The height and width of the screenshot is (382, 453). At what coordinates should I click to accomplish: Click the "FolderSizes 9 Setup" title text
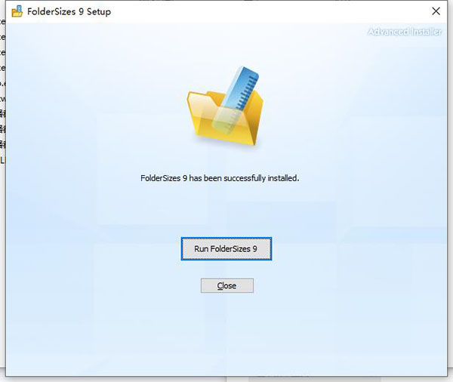pos(69,12)
